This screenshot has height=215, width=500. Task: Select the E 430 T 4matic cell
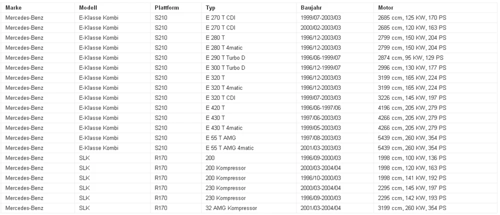(248, 128)
